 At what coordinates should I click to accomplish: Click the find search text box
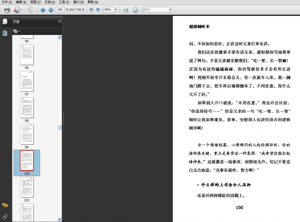(x=156, y=10)
